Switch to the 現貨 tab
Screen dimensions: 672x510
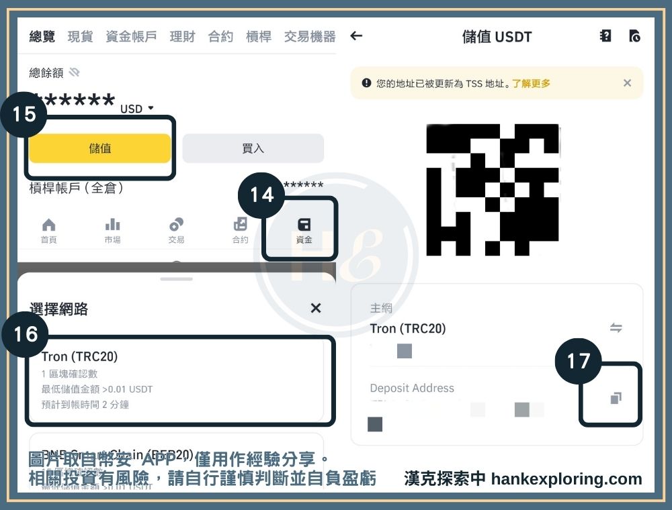80,37
